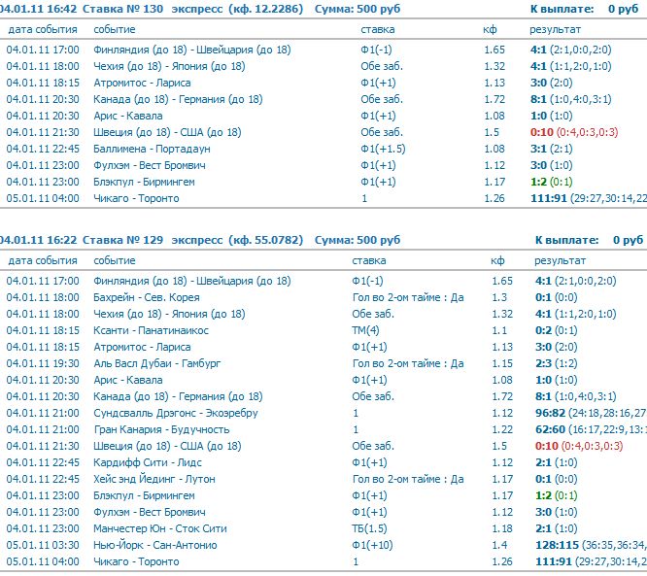Select the 'Гран Канария - Будучность' event
Viewport: 647px width, 576px height.
pyautogui.click(x=161, y=429)
